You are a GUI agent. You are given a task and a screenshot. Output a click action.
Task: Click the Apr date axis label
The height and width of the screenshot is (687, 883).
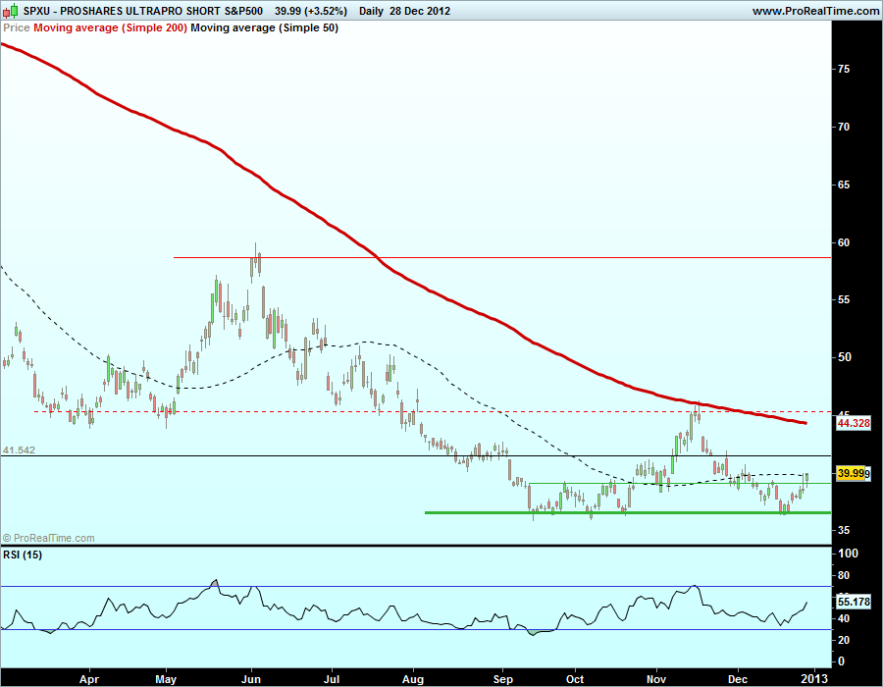89,679
